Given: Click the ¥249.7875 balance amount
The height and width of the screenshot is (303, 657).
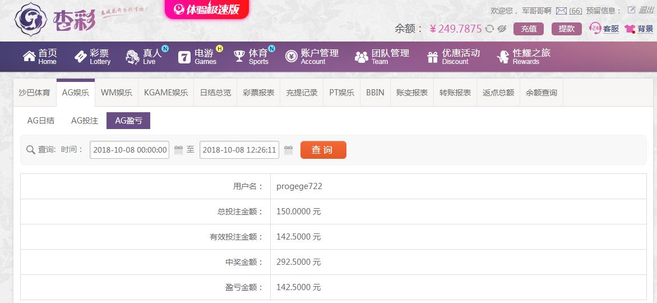Looking at the screenshot, I should click(456, 29).
